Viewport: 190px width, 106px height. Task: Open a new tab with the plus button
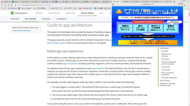[x=174, y=2]
